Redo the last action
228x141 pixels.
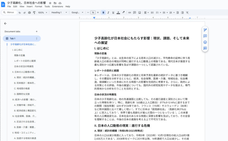24,13
